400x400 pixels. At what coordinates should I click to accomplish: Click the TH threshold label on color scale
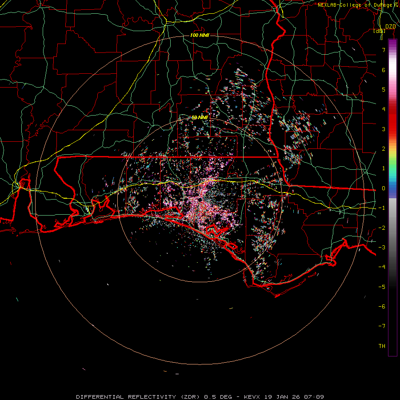click(x=382, y=346)
